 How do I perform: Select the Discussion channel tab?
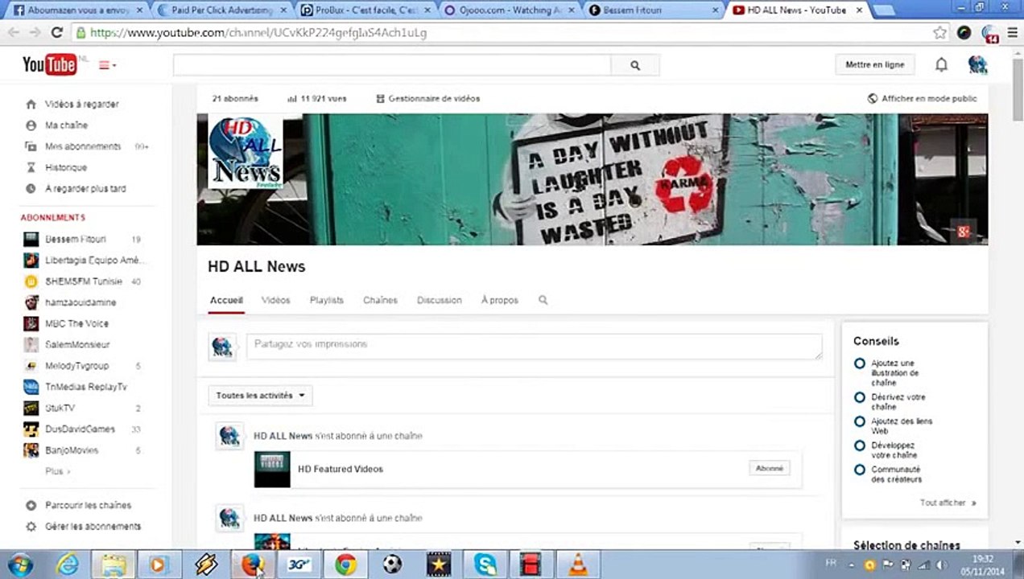click(x=440, y=300)
